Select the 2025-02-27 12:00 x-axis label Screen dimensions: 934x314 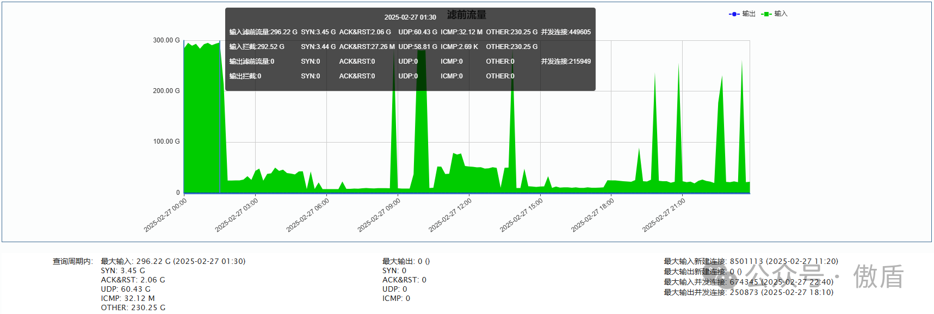tap(450, 215)
